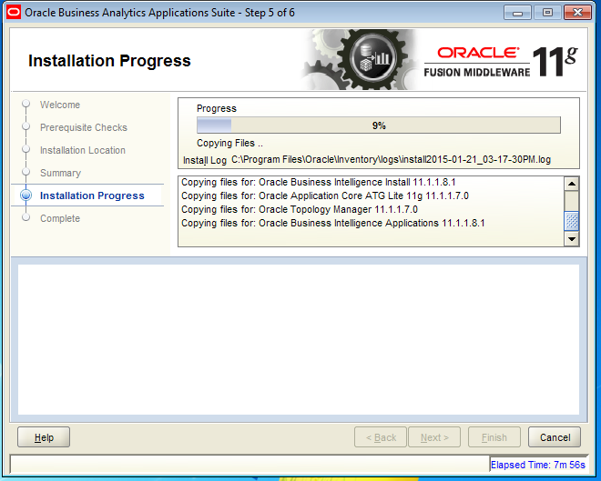The width and height of the screenshot is (601, 481).
Task: Click the gear logo banner image
Action: pyautogui.click(x=361, y=59)
